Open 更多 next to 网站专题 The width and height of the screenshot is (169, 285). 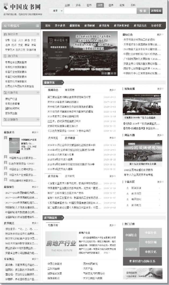click(160, 135)
